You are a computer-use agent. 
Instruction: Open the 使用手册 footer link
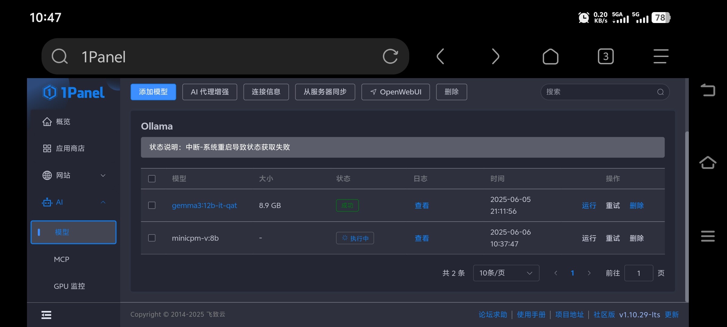(x=531, y=315)
